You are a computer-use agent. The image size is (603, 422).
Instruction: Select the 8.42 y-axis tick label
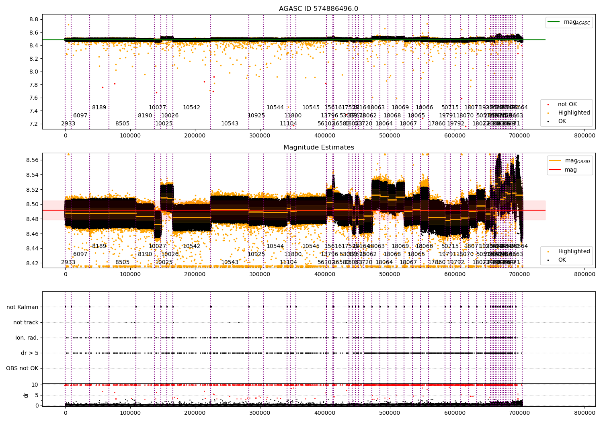pos(33,263)
